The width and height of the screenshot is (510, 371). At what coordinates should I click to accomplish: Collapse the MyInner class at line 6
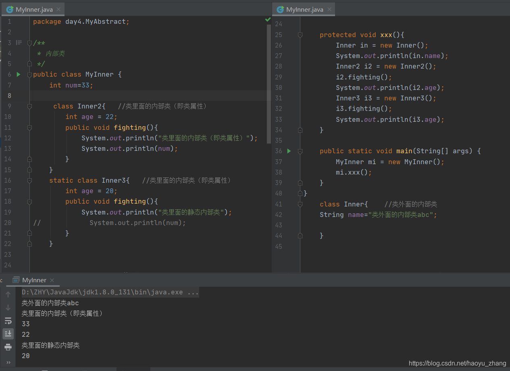tap(29, 75)
